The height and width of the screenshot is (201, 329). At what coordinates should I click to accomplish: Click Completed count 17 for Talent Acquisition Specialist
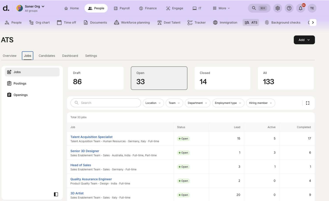(310, 139)
